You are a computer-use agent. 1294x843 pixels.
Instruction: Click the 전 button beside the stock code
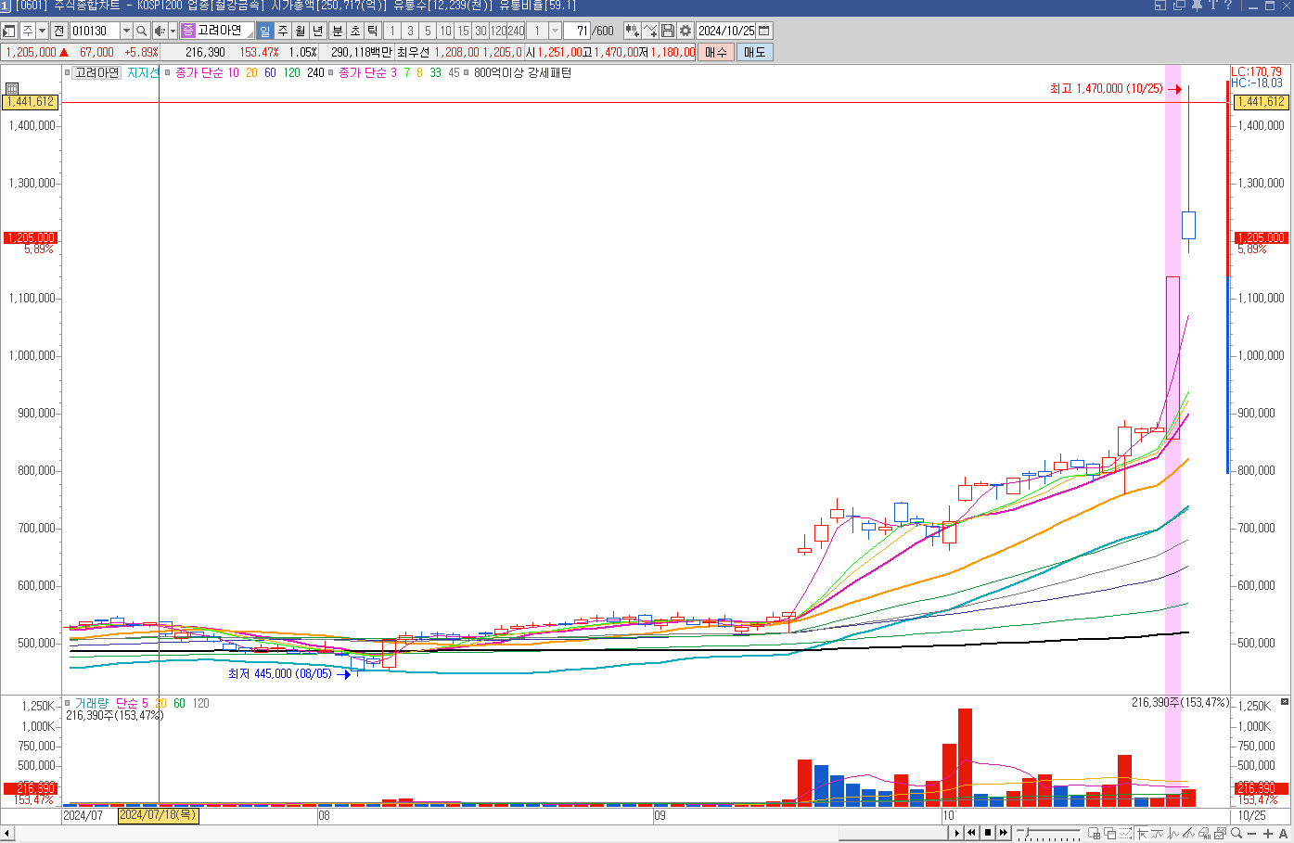click(59, 31)
